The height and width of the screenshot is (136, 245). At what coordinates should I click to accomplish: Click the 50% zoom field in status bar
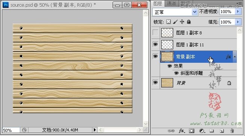(11, 130)
